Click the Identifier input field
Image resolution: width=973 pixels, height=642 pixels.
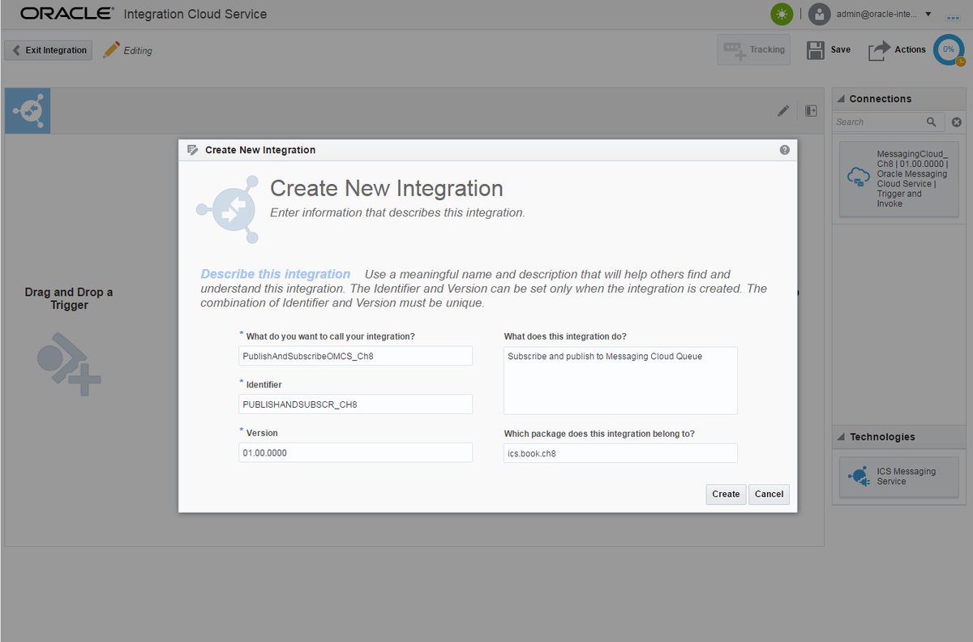pos(355,404)
